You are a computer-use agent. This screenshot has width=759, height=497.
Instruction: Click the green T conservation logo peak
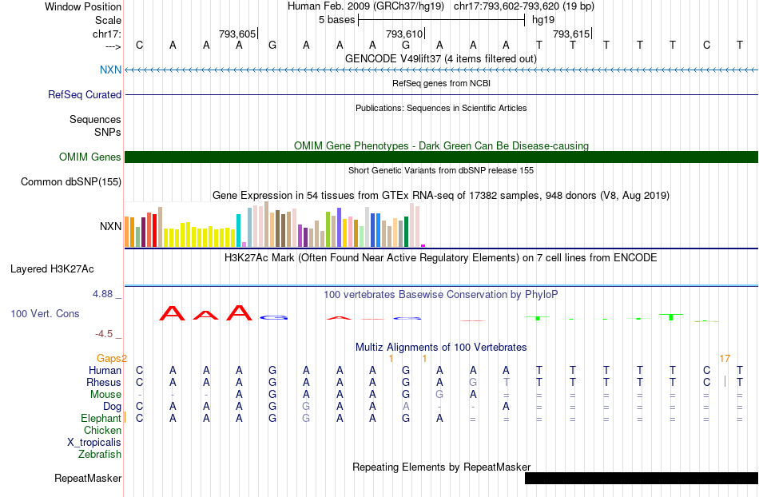click(x=671, y=317)
